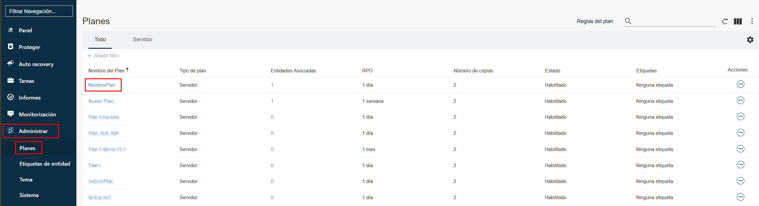
Task: Open the Panel dashboard in the sidebar
Action: [x=25, y=30]
